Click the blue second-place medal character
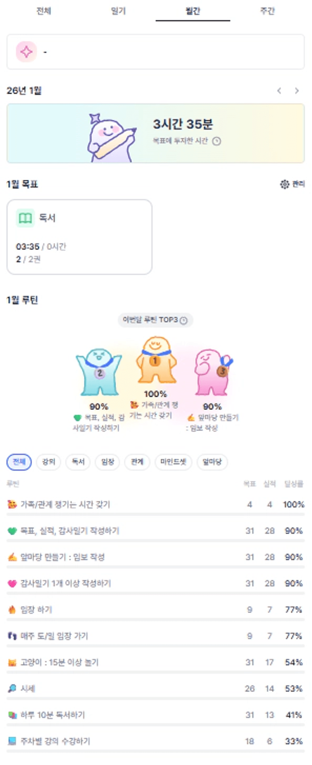The height and width of the screenshot is (765, 312). pyautogui.click(x=99, y=372)
